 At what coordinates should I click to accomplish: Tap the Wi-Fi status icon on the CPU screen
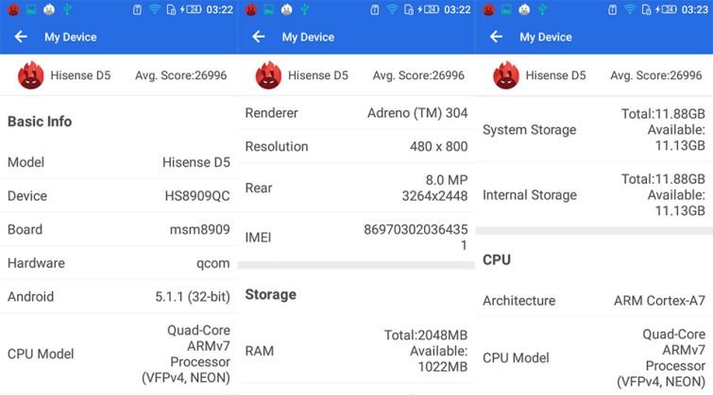pyautogui.click(x=629, y=9)
